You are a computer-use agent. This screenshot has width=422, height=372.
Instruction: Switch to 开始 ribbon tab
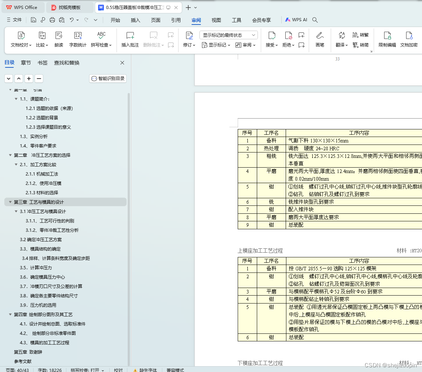[x=115, y=20]
